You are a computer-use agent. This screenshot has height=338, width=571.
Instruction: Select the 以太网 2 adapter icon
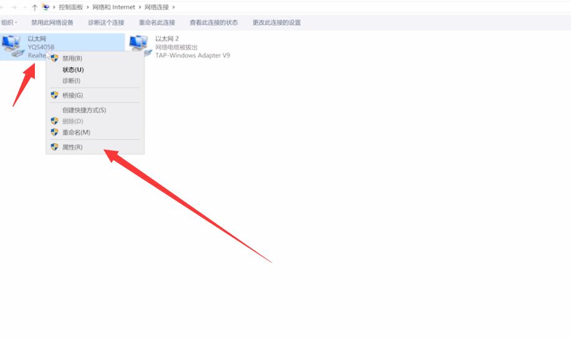[x=140, y=46]
